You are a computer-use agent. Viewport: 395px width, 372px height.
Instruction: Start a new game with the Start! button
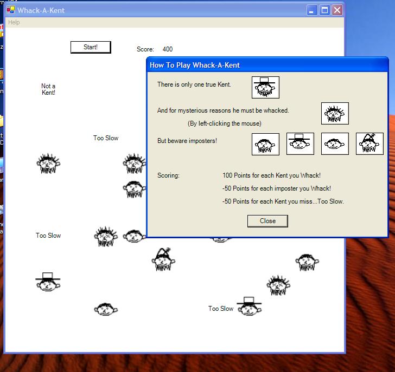pos(91,47)
